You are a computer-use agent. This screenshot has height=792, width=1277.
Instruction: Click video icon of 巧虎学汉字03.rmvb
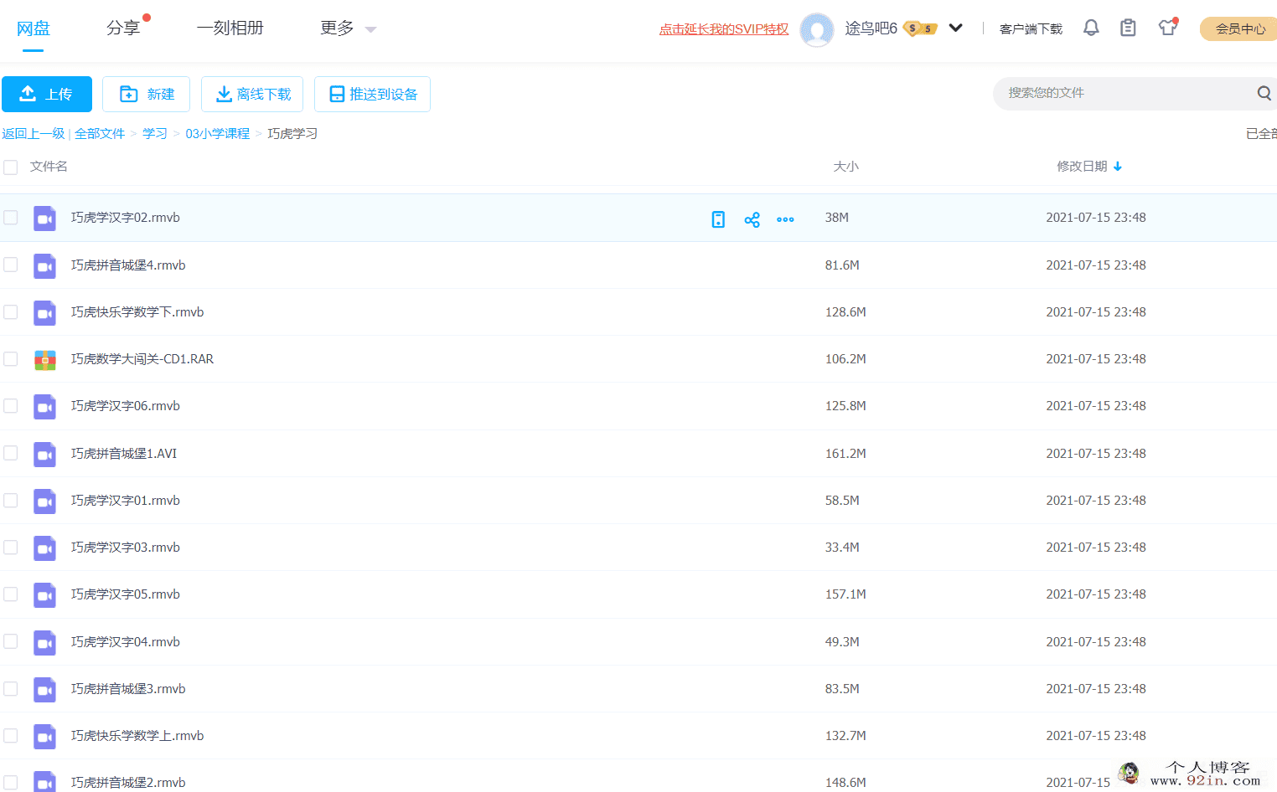coord(44,548)
